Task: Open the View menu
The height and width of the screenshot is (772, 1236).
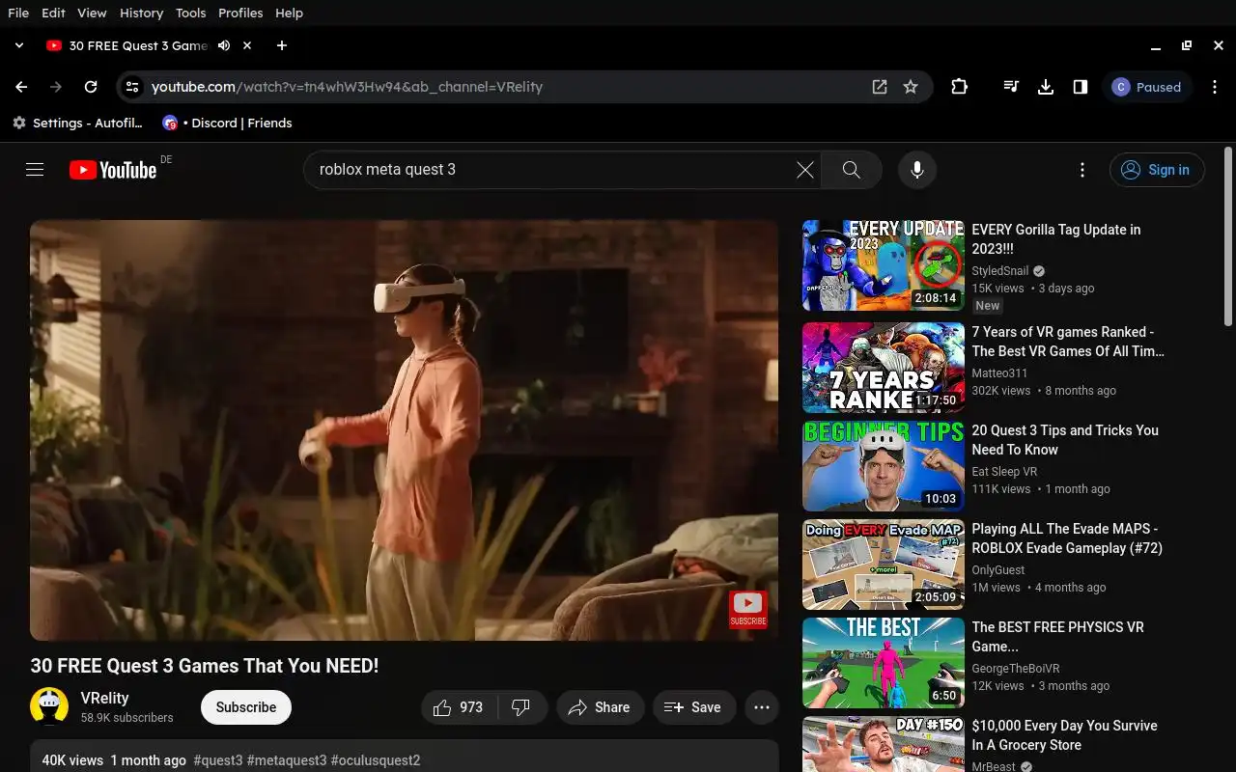Action: pyautogui.click(x=92, y=13)
